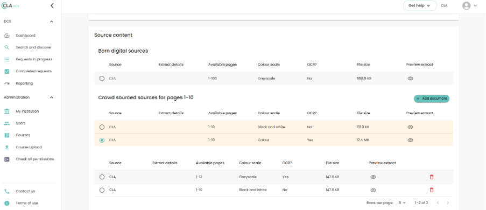Go to Requests in progress
Image resolution: width=486 pixels, height=210 pixels.
(x=34, y=59)
